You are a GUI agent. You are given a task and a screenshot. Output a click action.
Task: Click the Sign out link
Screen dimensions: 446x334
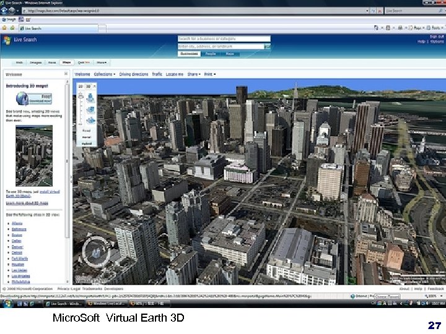pyautogui.click(x=437, y=36)
